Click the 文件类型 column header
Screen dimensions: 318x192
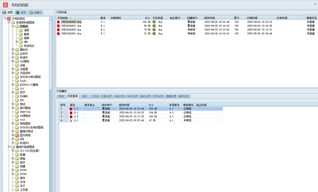pyautogui.click(x=160, y=18)
